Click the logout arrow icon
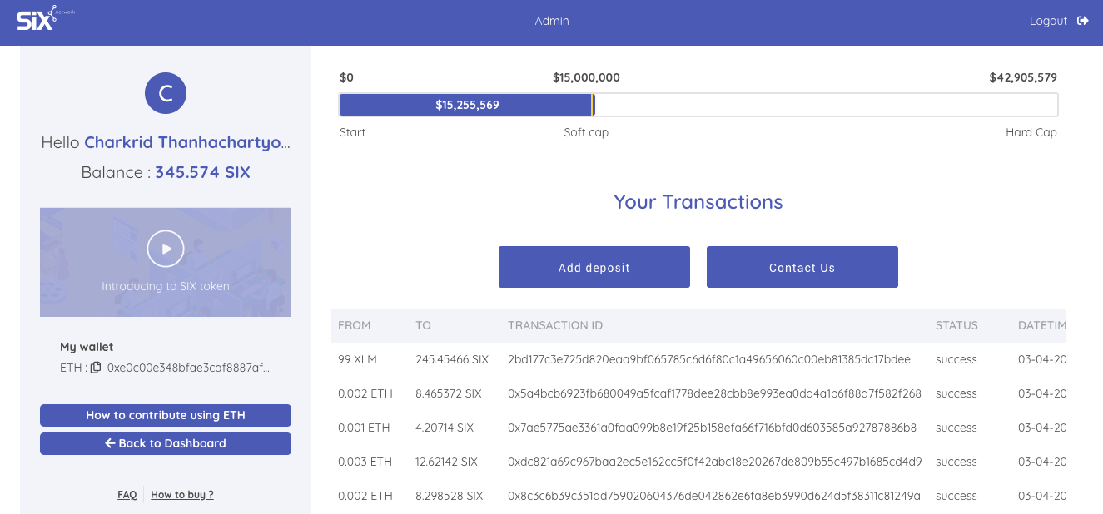Screen dimensions: 1103x514 click(x=1083, y=21)
